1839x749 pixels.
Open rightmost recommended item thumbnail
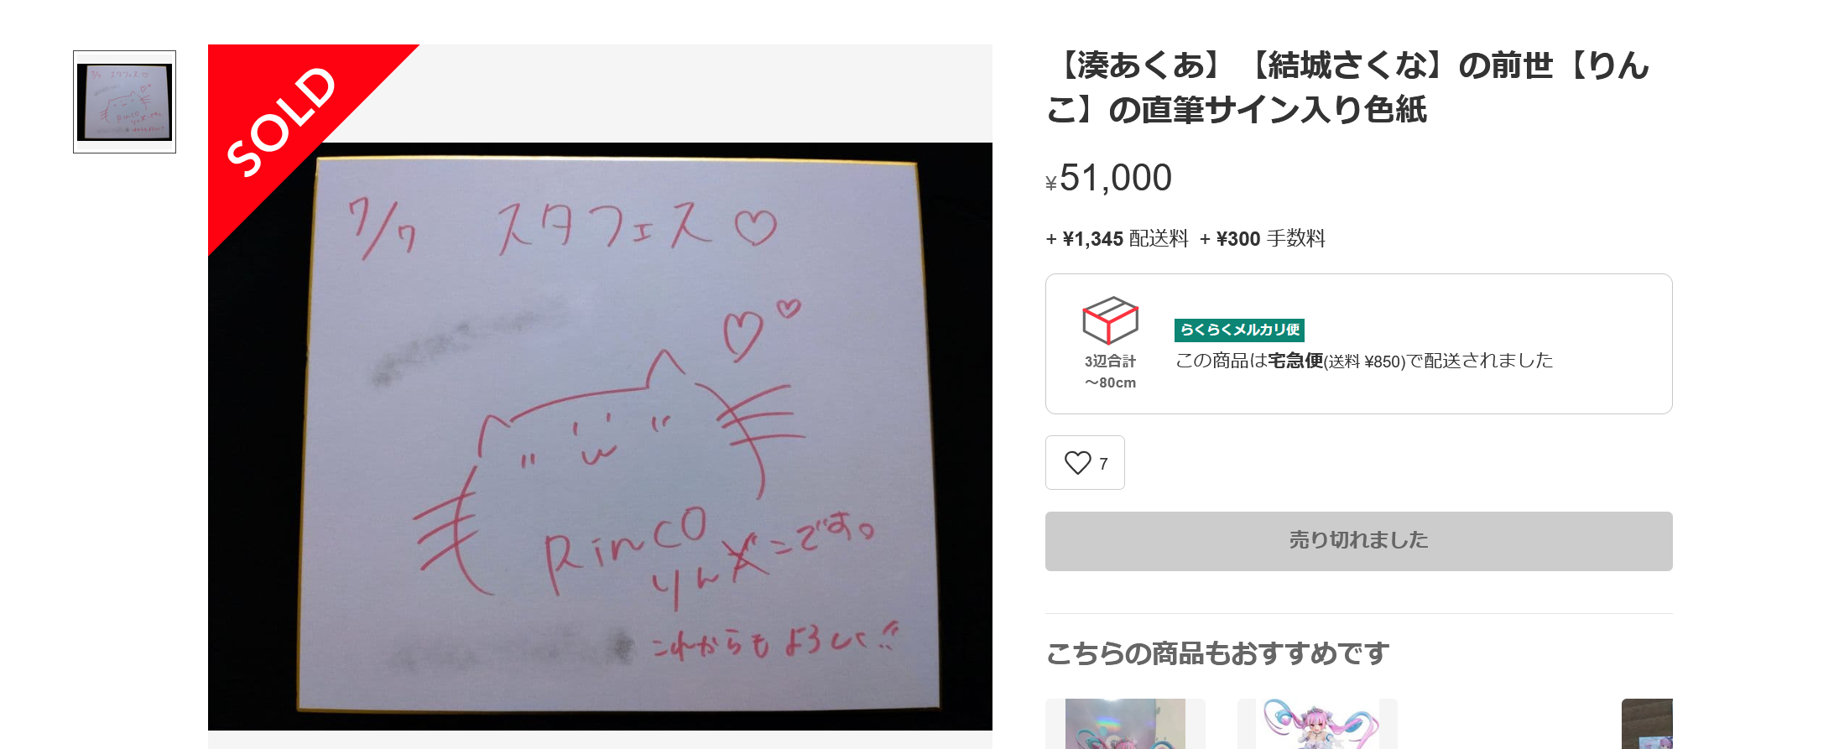pos(1647,724)
